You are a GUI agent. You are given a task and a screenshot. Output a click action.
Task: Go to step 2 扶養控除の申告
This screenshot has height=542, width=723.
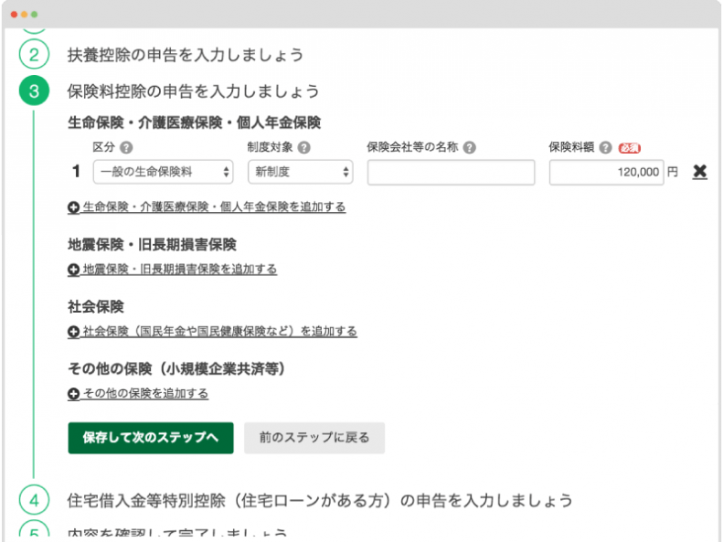coord(186,54)
